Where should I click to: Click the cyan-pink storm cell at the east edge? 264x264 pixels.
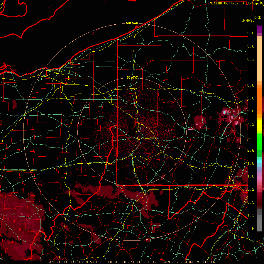[232, 116]
